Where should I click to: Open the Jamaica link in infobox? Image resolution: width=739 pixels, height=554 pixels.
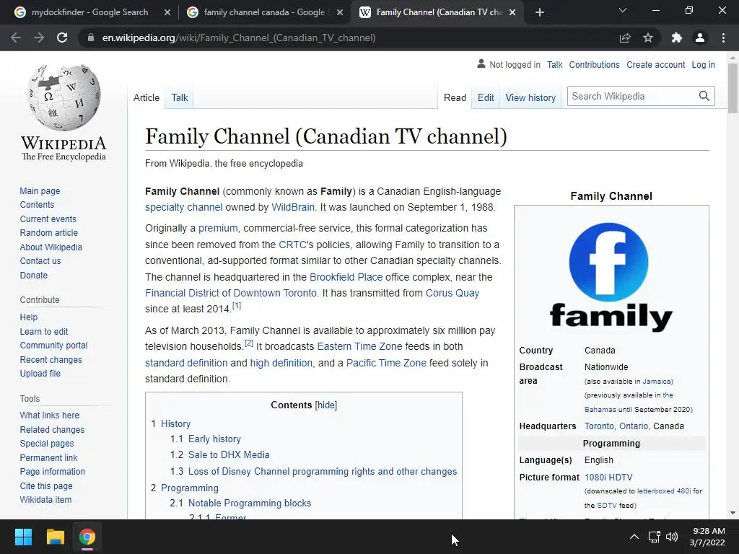pos(657,381)
